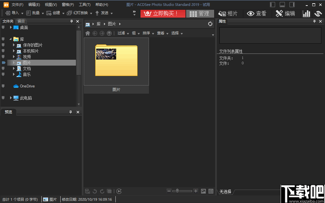Toggle the 预览 panel pin
Screen dimensions: 325x203
tap(70, 112)
